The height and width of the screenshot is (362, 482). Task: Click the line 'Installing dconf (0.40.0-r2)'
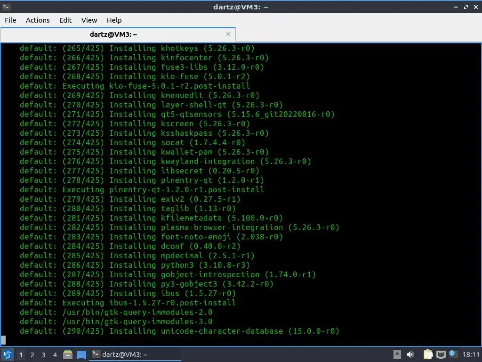coord(130,246)
